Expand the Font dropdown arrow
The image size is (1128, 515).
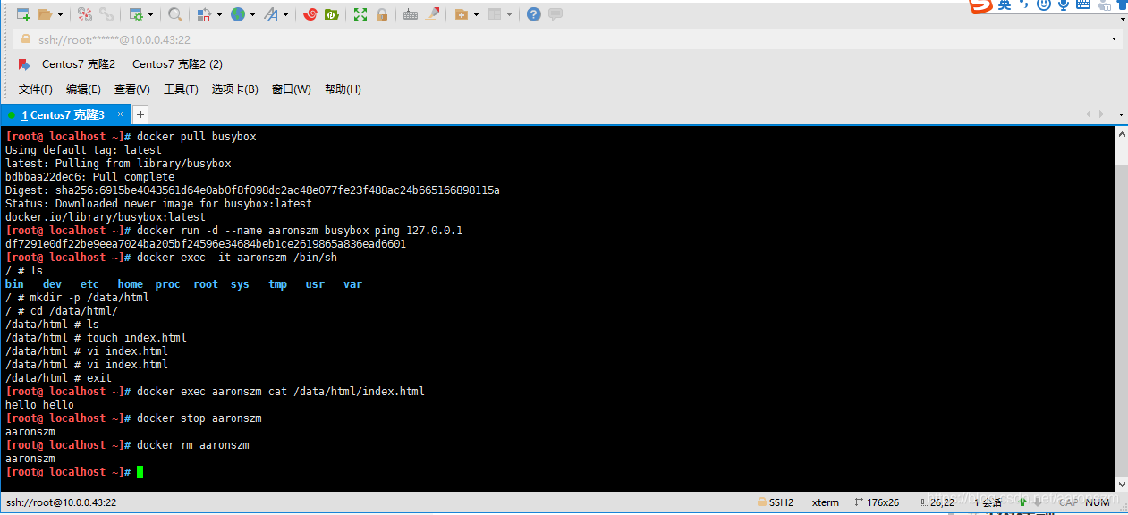[x=286, y=14]
